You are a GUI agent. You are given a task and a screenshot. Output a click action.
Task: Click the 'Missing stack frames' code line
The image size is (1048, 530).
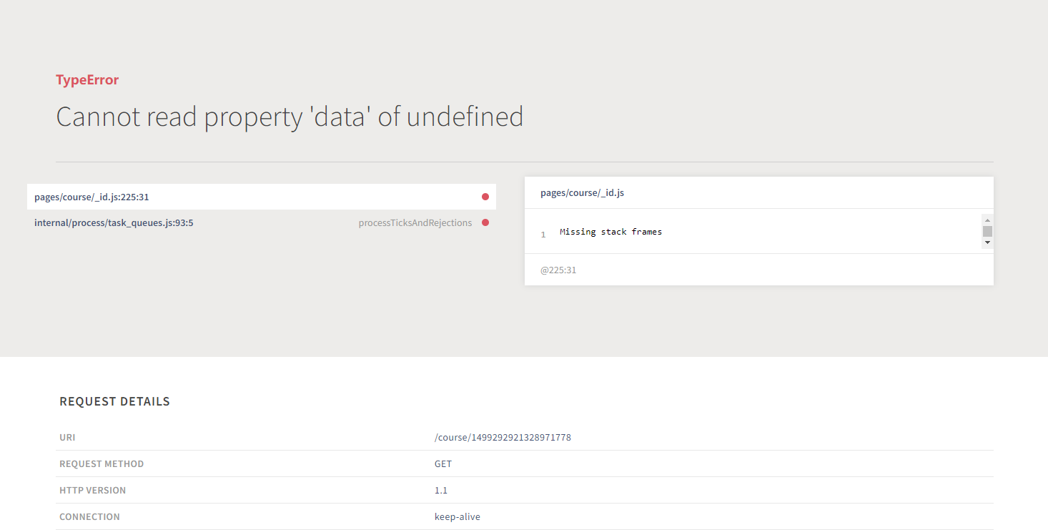click(610, 232)
